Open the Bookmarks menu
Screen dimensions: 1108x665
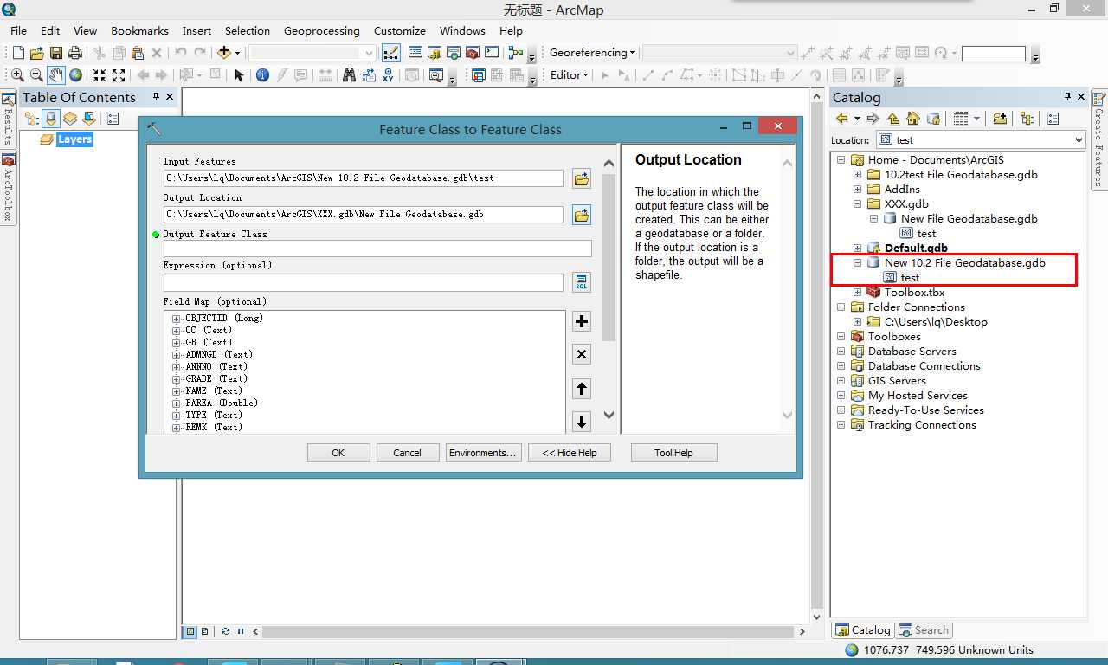pyautogui.click(x=139, y=30)
